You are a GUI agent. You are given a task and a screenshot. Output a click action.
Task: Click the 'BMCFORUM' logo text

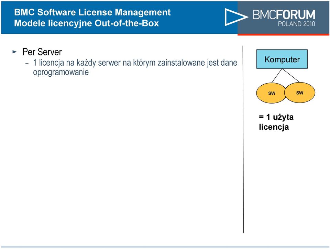pyautogui.click(x=284, y=14)
